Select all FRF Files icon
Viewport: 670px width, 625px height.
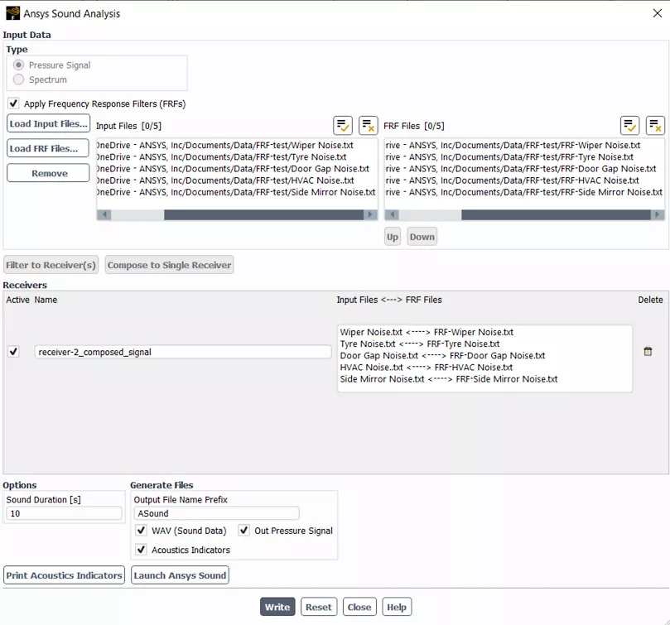(630, 126)
